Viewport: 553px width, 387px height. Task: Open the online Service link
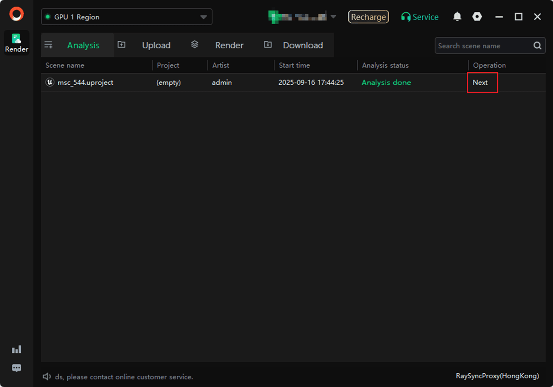click(420, 17)
